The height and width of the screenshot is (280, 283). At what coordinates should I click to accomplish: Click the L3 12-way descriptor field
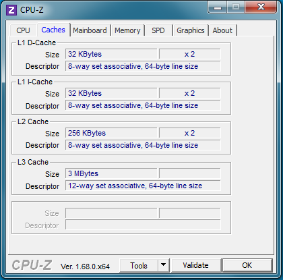[x=143, y=186]
